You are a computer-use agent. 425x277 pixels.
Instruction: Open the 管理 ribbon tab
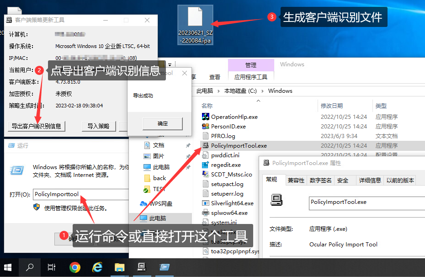(x=251, y=65)
